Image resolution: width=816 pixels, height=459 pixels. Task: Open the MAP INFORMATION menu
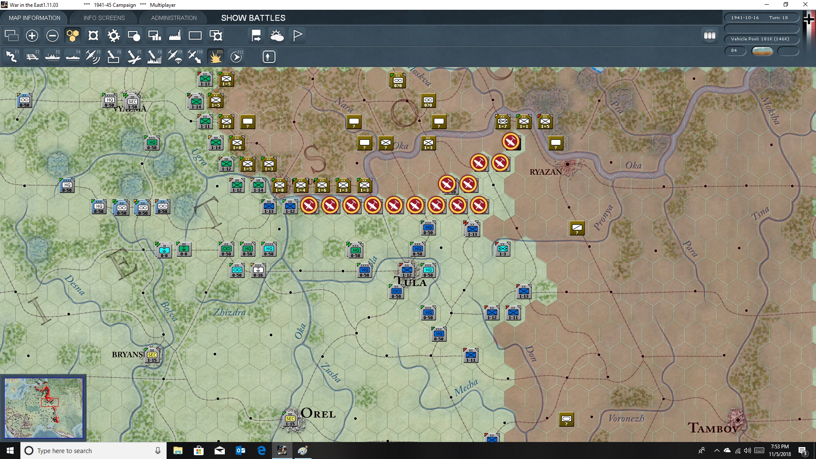tap(34, 17)
